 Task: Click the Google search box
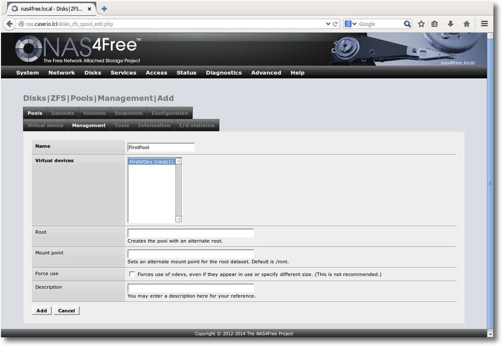point(380,24)
